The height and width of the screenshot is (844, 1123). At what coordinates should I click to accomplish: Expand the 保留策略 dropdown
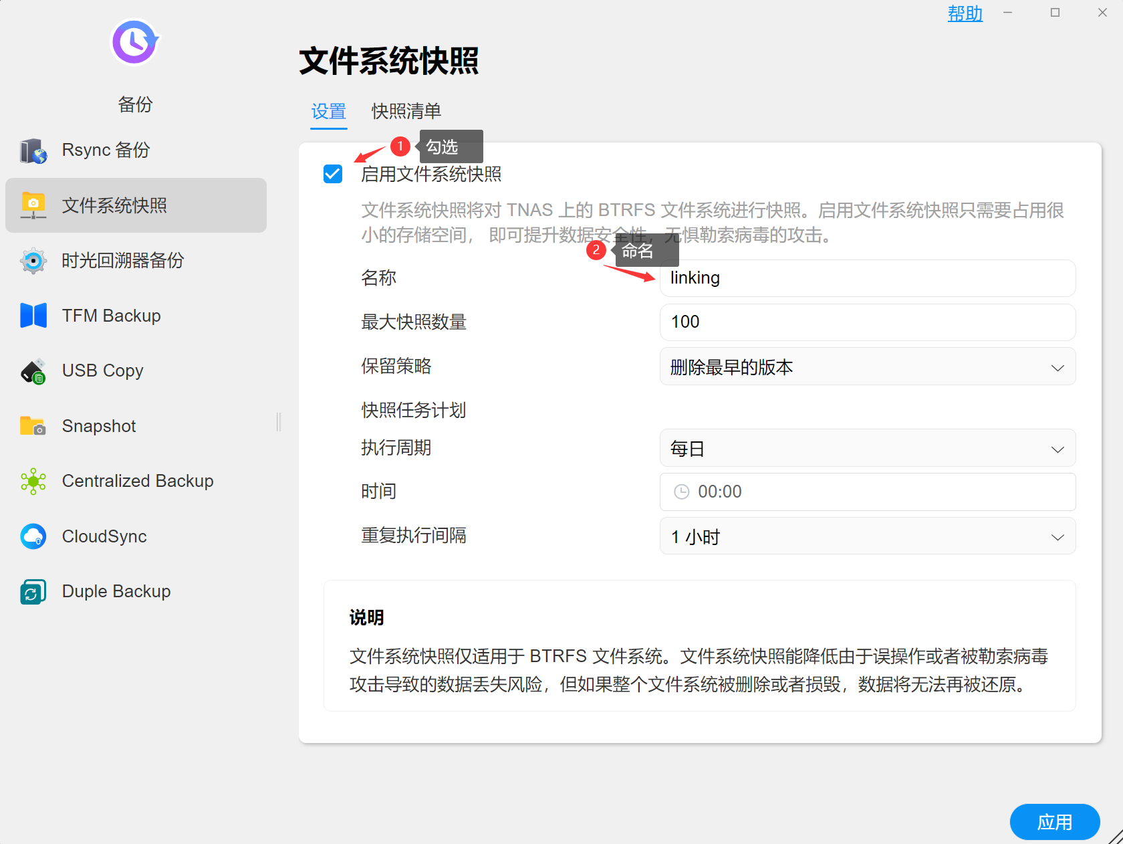click(x=867, y=367)
